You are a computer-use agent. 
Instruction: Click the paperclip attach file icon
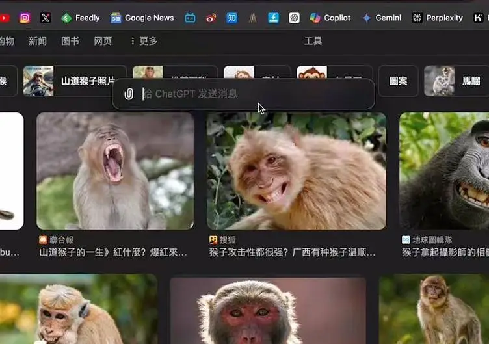click(x=129, y=94)
